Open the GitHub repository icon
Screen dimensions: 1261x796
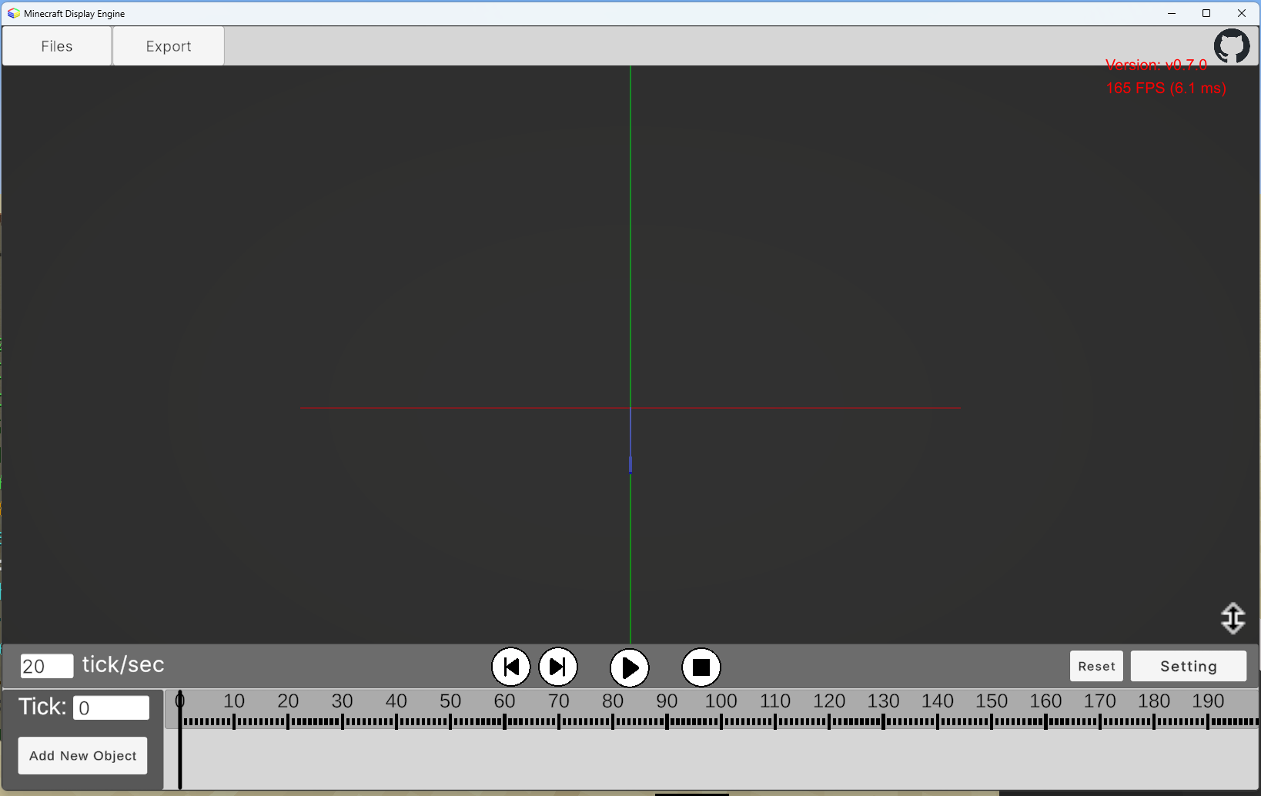(1232, 46)
